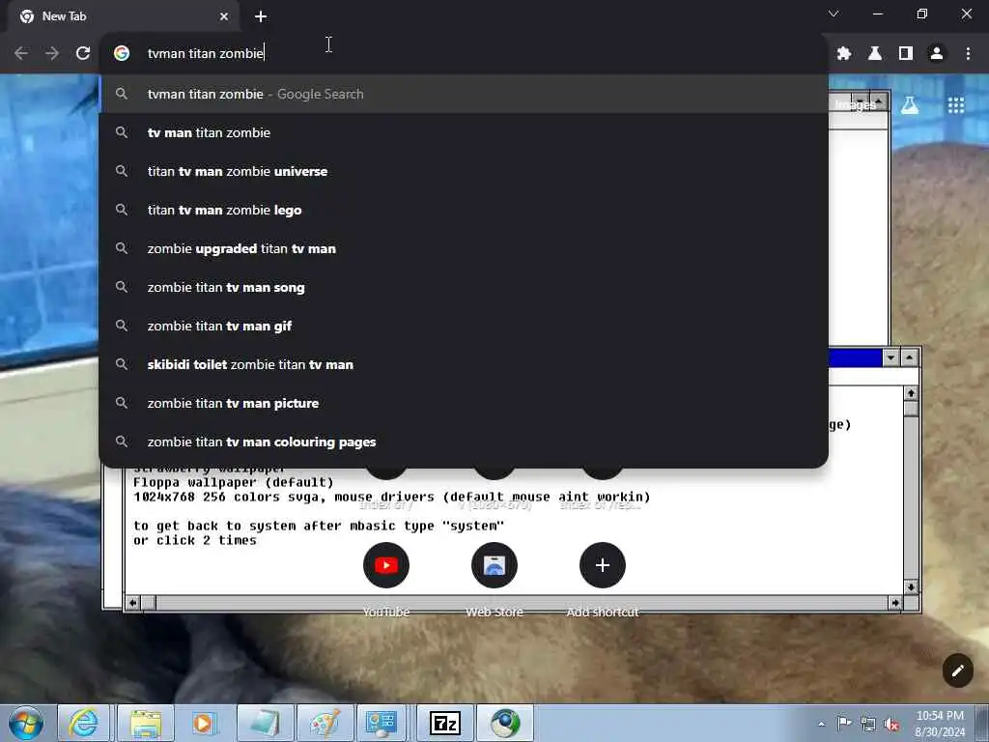
Task: Click the Add shortcut plus tile
Action: point(603,565)
